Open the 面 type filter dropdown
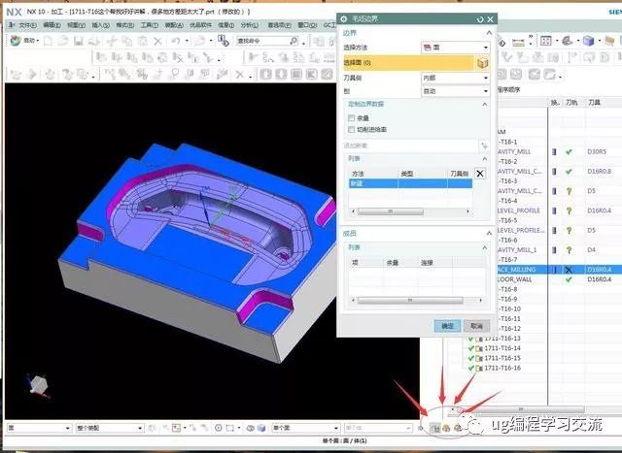Viewport: 622px width, 453px height. tap(39, 428)
